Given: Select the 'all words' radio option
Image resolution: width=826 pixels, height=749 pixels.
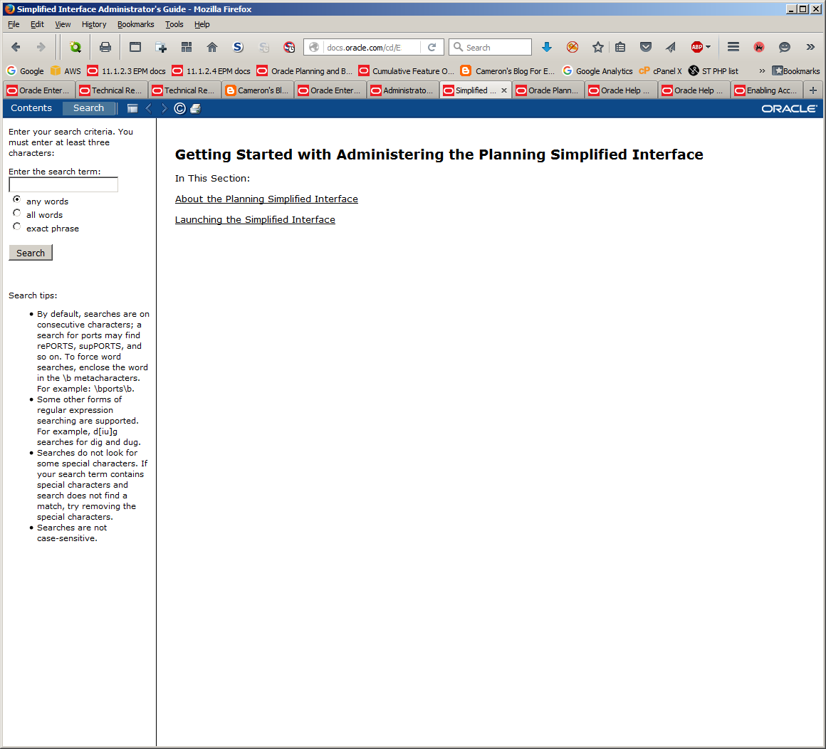Looking at the screenshot, I should click(17, 213).
